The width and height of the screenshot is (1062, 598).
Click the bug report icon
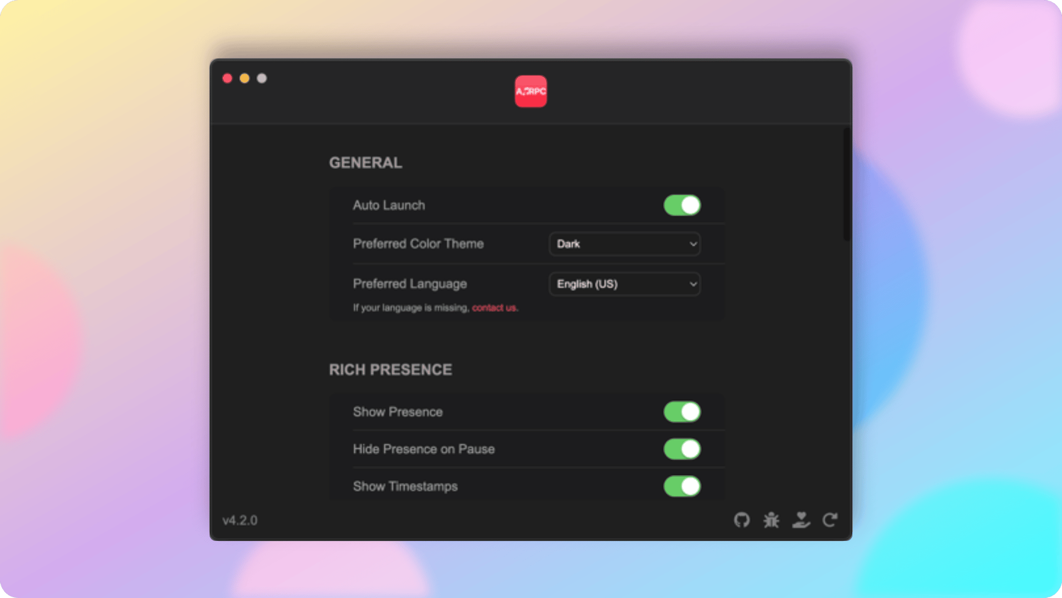point(771,520)
